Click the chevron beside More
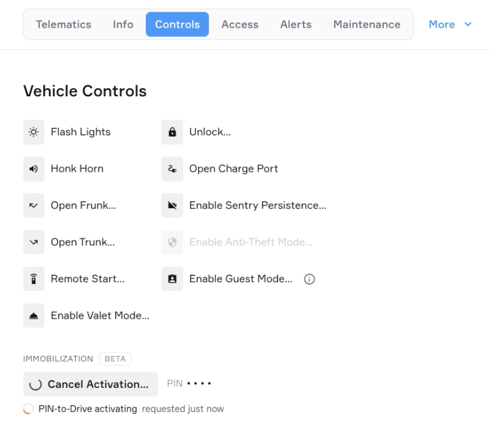This screenshot has height=436, width=490. pos(468,24)
